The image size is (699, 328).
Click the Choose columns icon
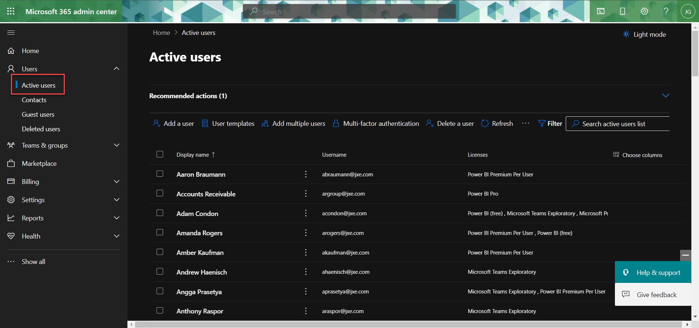pyautogui.click(x=616, y=155)
